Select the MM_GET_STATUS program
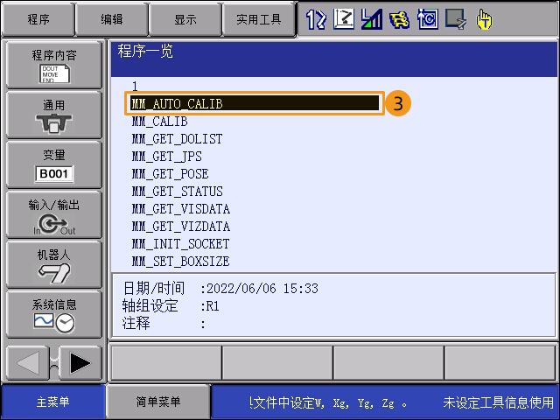 tap(177, 192)
